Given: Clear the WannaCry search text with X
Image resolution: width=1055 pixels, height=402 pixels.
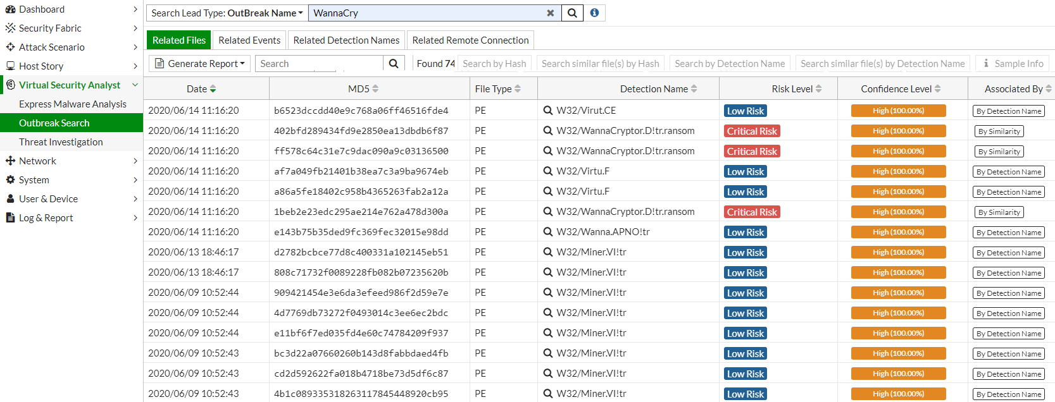Looking at the screenshot, I should 551,13.
